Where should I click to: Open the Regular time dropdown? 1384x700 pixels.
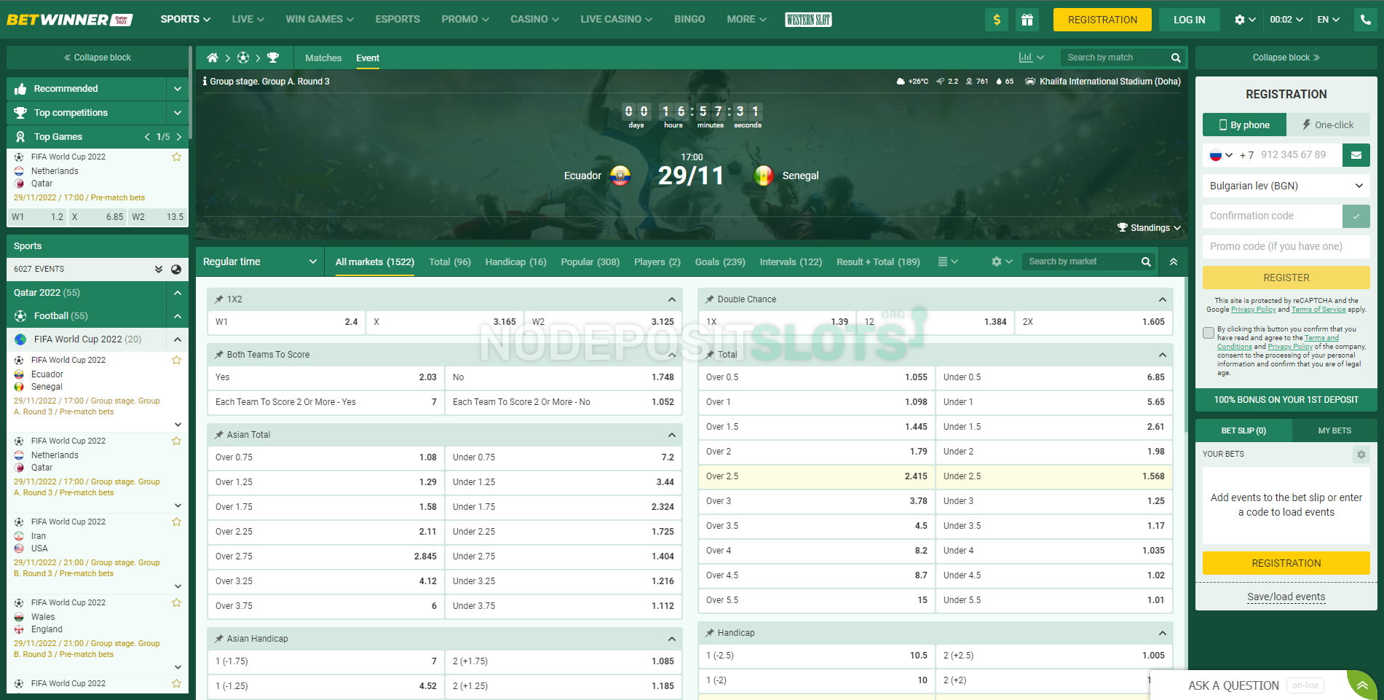click(x=260, y=261)
